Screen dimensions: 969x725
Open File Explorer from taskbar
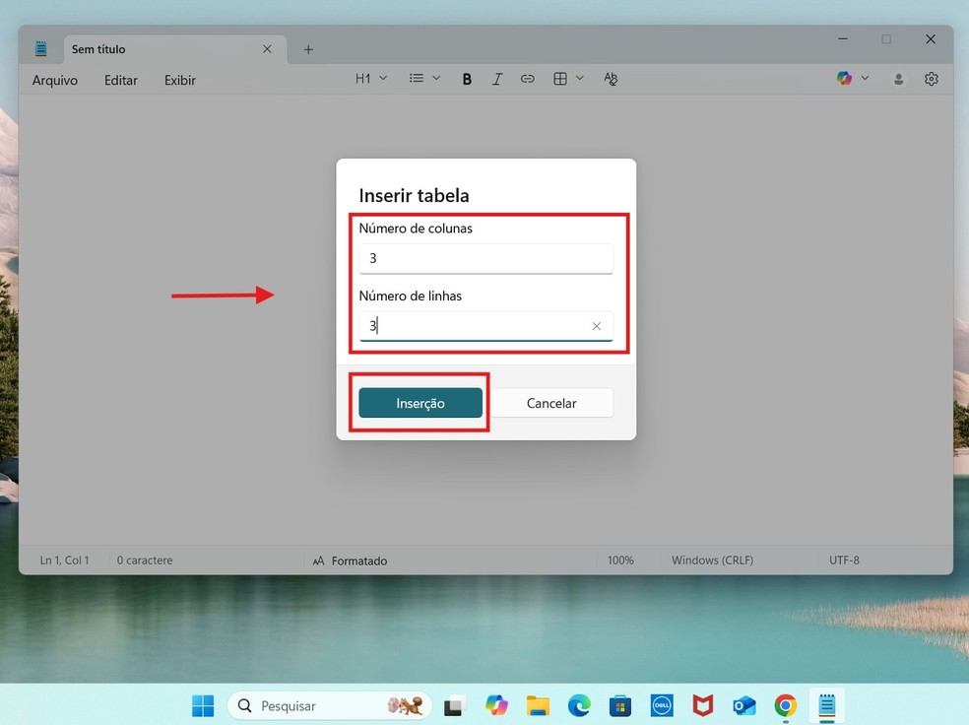538,705
